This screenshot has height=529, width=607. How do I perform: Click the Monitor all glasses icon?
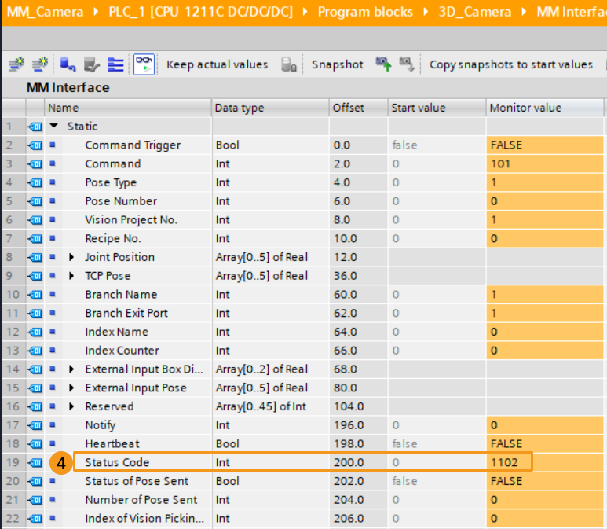[x=144, y=64]
